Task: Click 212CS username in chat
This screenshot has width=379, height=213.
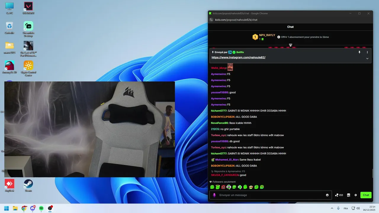Action: pyautogui.click(x=215, y=129)
